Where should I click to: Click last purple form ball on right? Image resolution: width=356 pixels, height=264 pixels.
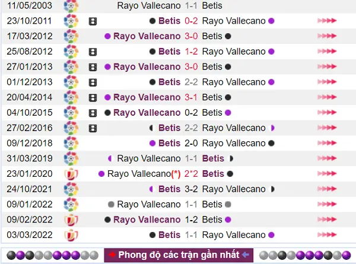(x=347, y=255)
